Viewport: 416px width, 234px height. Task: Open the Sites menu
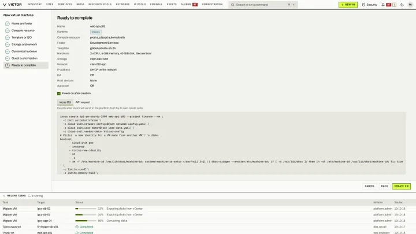pyautogui.click(x=50, y=5)
